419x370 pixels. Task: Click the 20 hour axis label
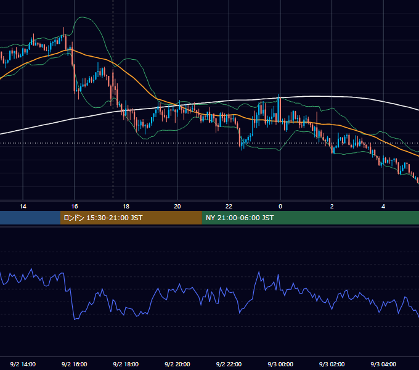click(x=177, y=207)
